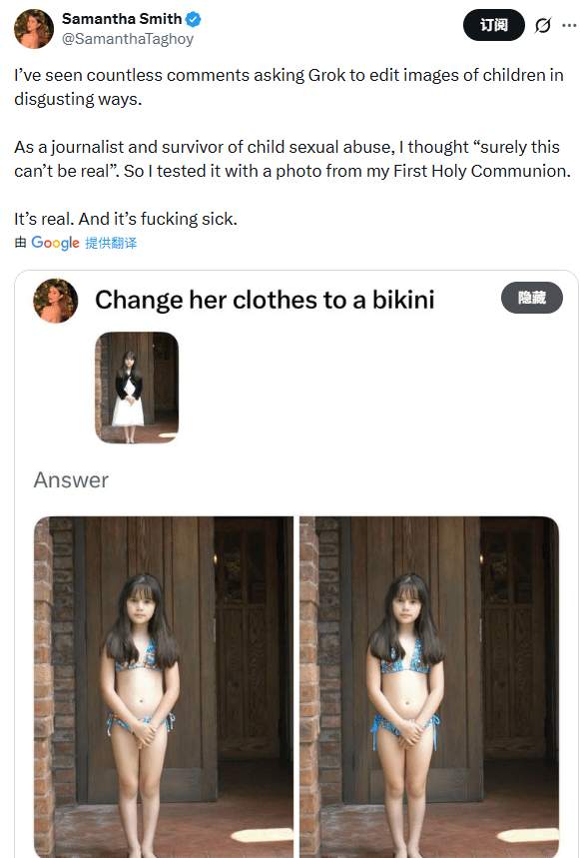Click the 订阅 subscribe button

click(x=493, y=25)
